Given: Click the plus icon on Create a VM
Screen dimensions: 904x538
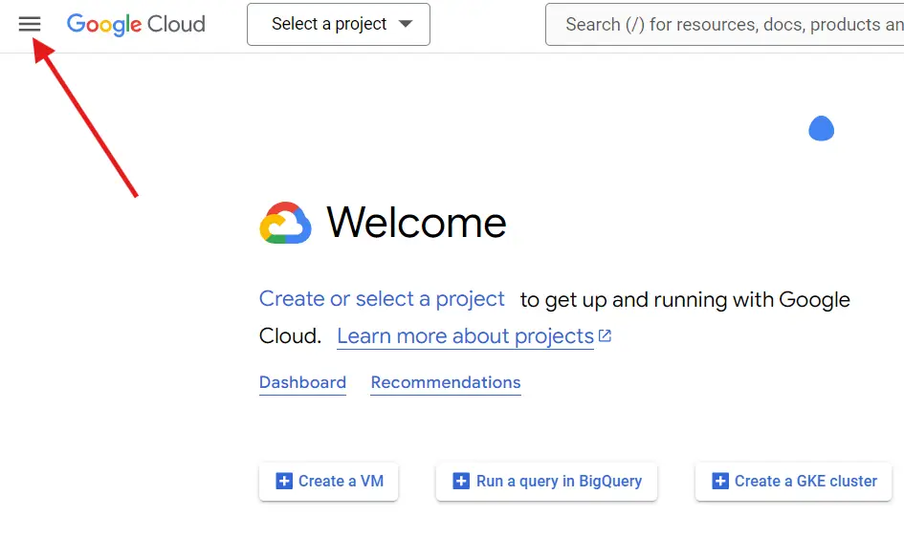Looking at the screenshot, I should click(284, 482).
